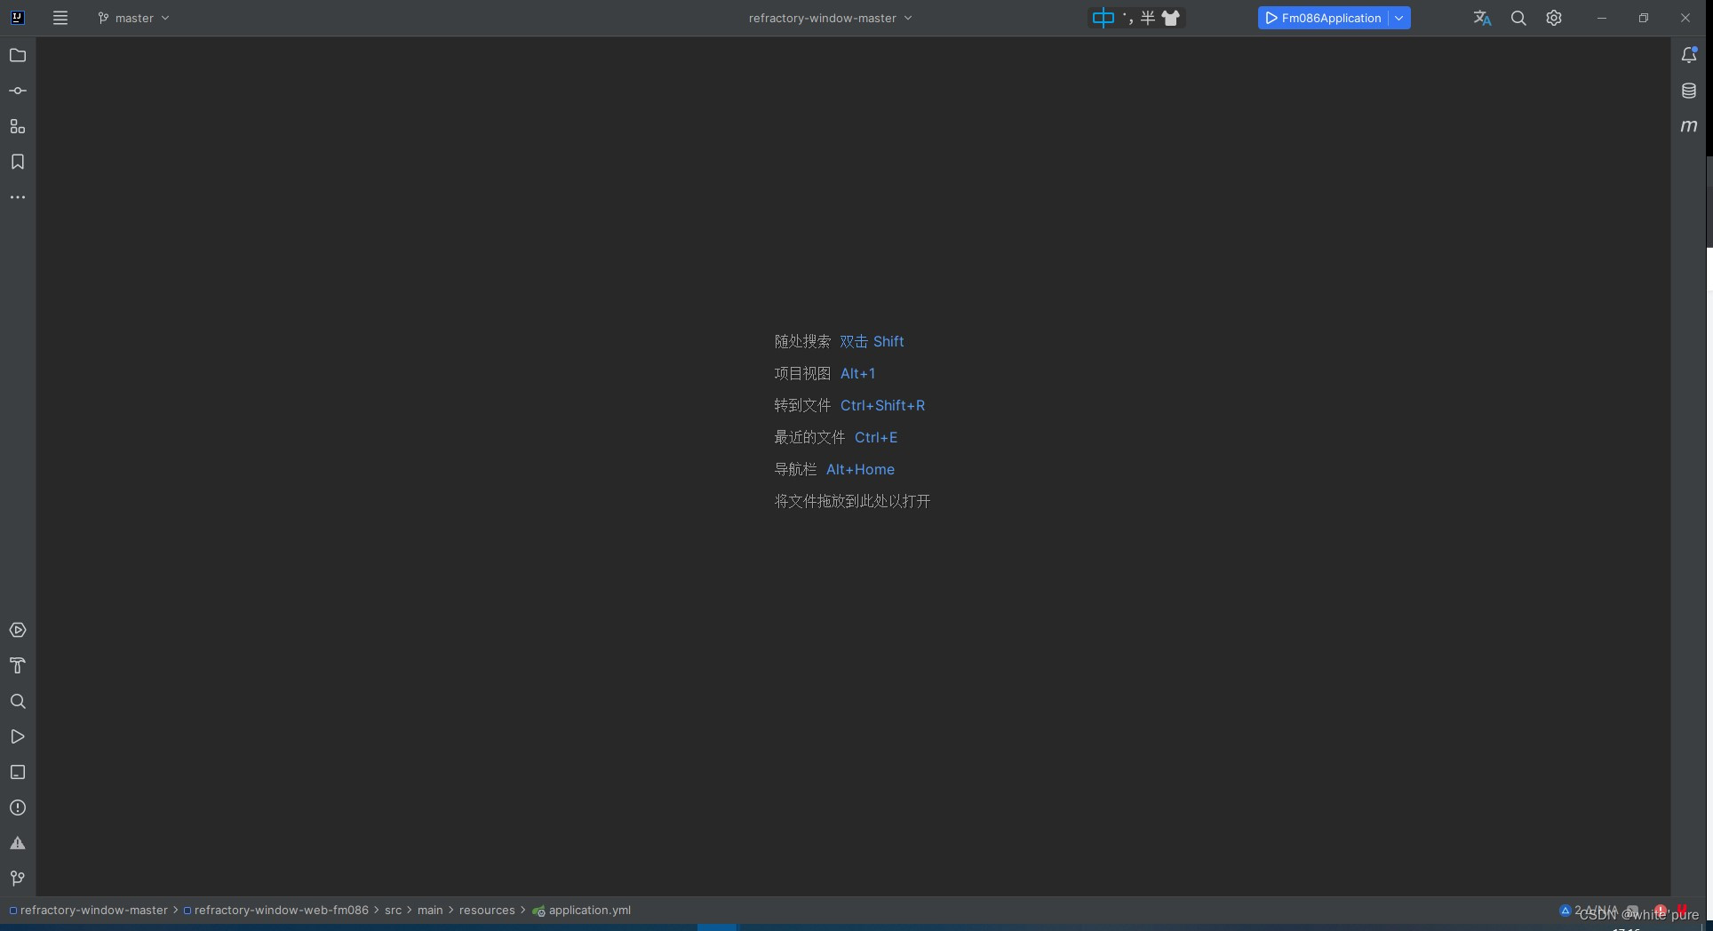Click the IME punctuation mode indicator
The width and height of the screenshot is (1713, 931).
coord(1127,18)
